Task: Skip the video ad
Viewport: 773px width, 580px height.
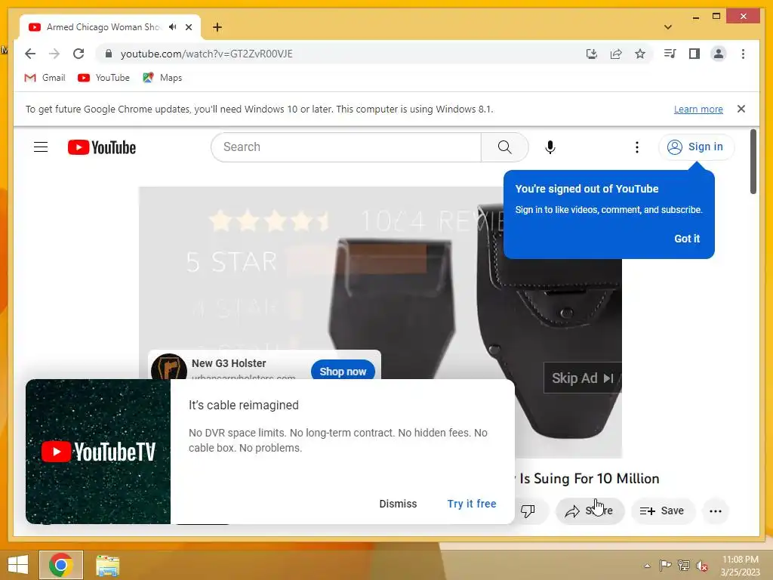Action: click(x=582, y=378)
